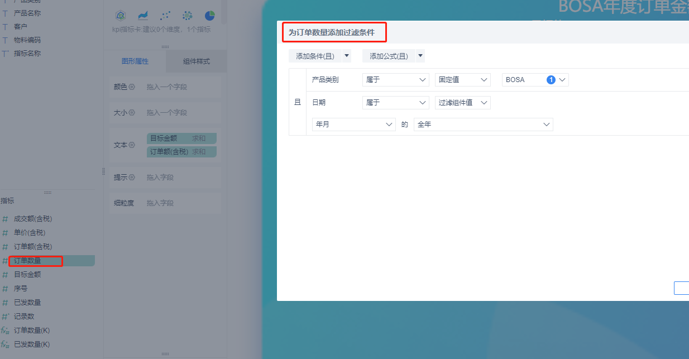Image resolution: width=689 pixels, height=359 pixels.
Task: Click the 指标 section header
Action: [x=7, y=200]
